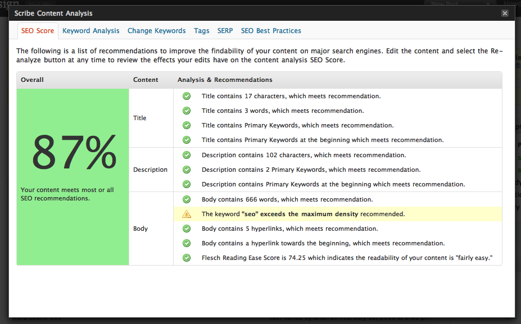
Task: Click 'Title contains 3 words' text
Action: 283,111
